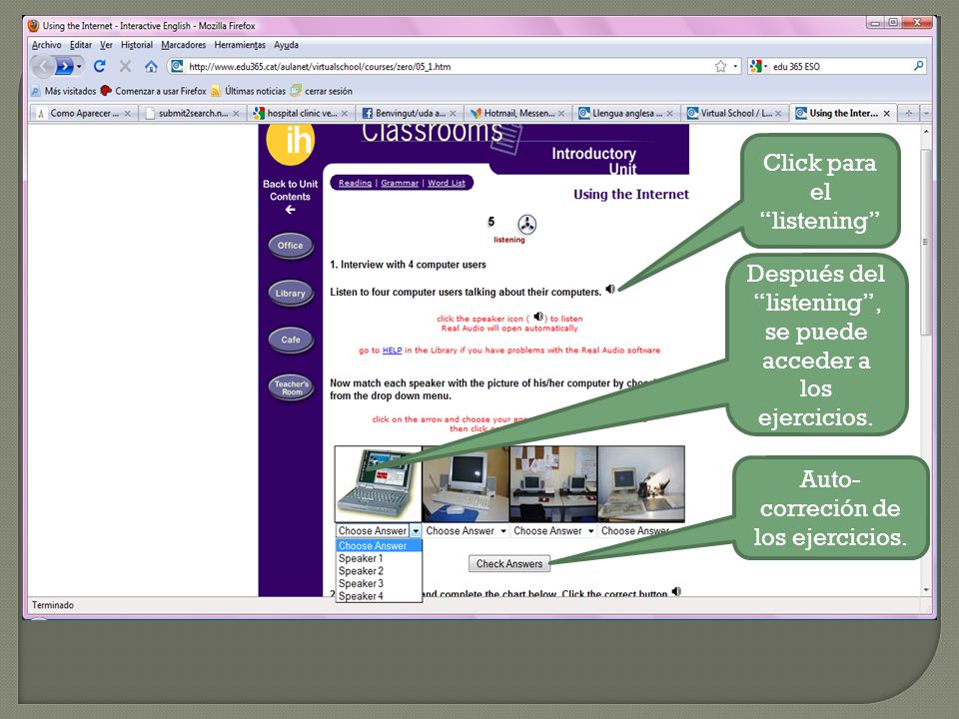This screenshot has height=719, width=959.
Task: Click the search magnifier icon
Action: pyautogui.click(x=919, y=66)
